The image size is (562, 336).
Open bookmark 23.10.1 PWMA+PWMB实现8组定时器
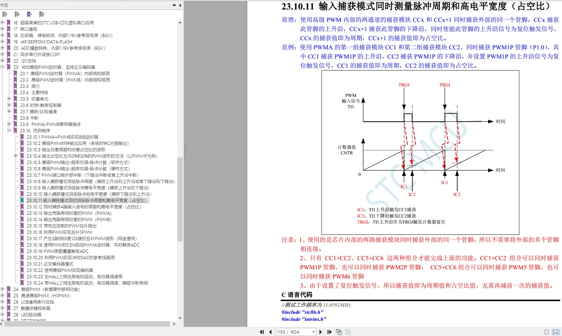tap(62, 137)
